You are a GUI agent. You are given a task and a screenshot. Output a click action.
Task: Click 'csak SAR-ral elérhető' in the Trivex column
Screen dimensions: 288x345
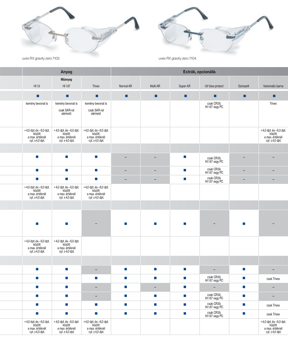pyautogui.click(x=96, y=112)
